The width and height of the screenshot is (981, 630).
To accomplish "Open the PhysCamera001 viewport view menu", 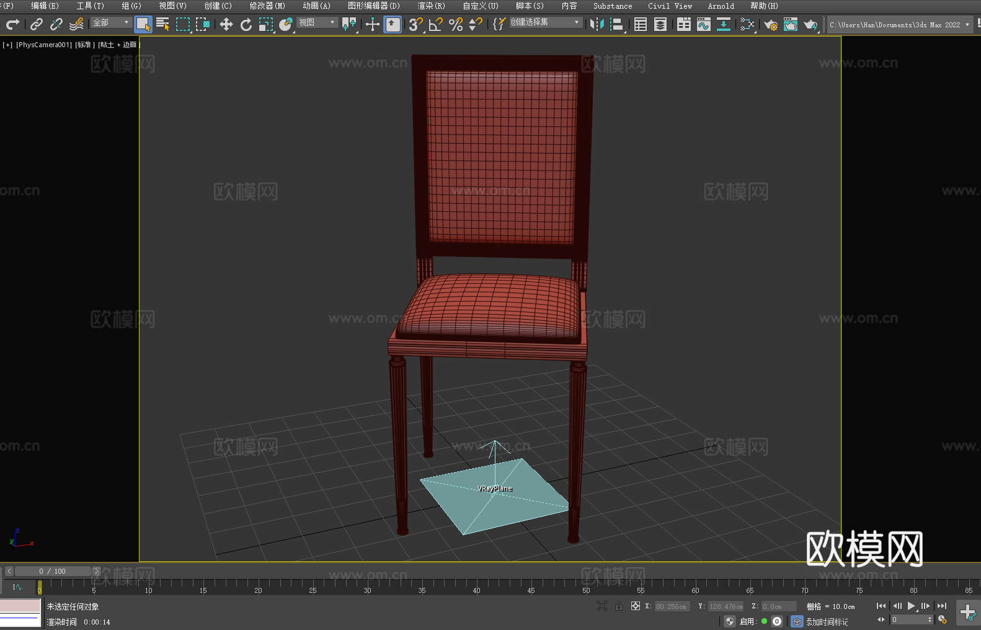I will click(x=44, y=45).
